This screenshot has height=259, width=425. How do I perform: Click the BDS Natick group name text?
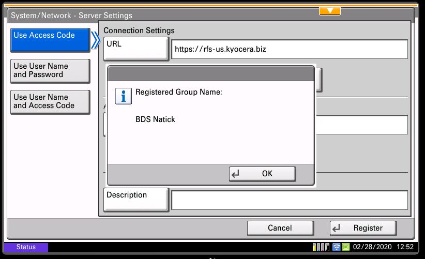pos(155,119)
